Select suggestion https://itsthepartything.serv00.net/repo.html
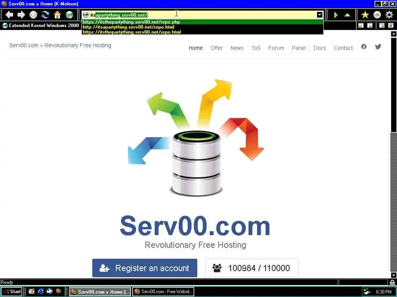This screenshot has width=397, height=297. coord(202,32)
